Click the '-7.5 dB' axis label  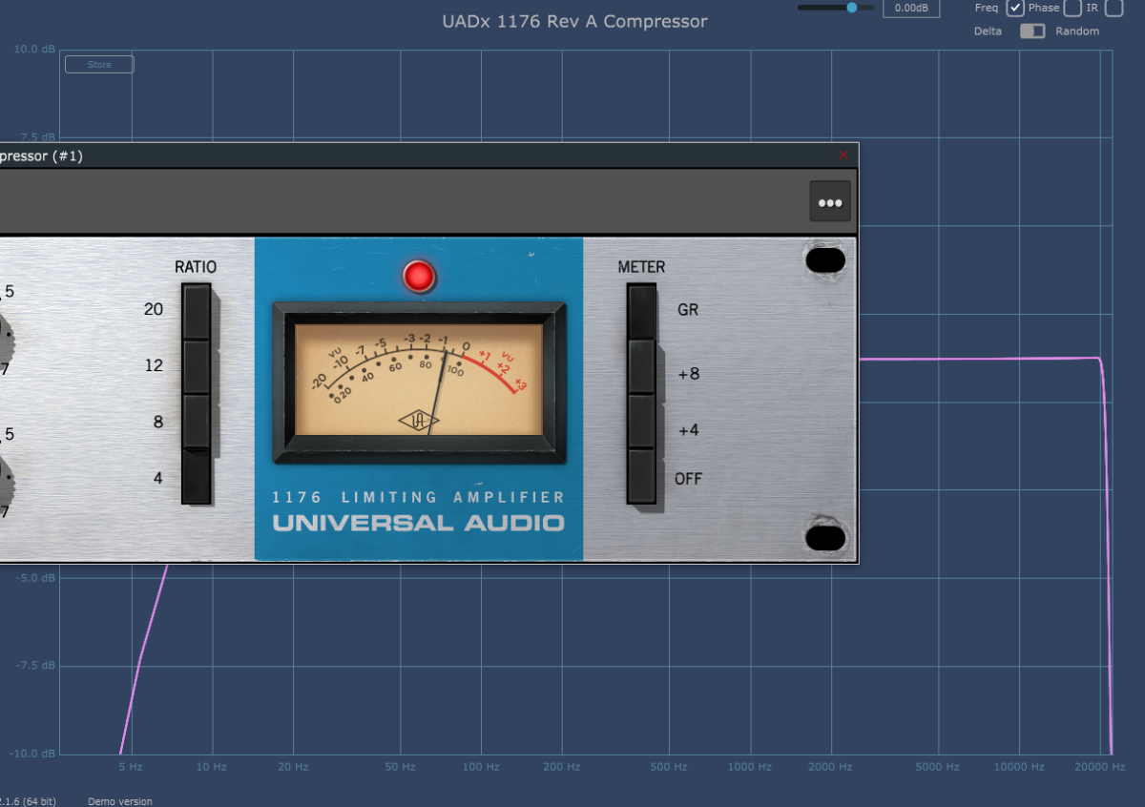point(35,666)
